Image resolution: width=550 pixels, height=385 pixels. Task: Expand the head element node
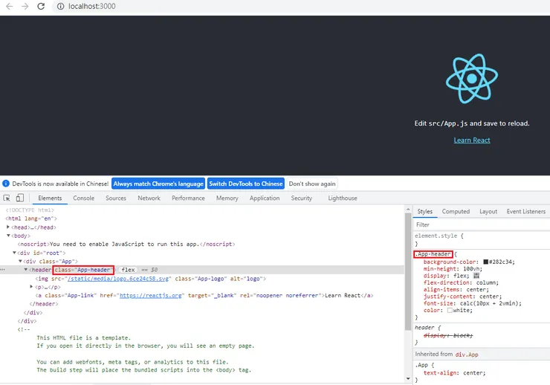(x=7, y=227)
